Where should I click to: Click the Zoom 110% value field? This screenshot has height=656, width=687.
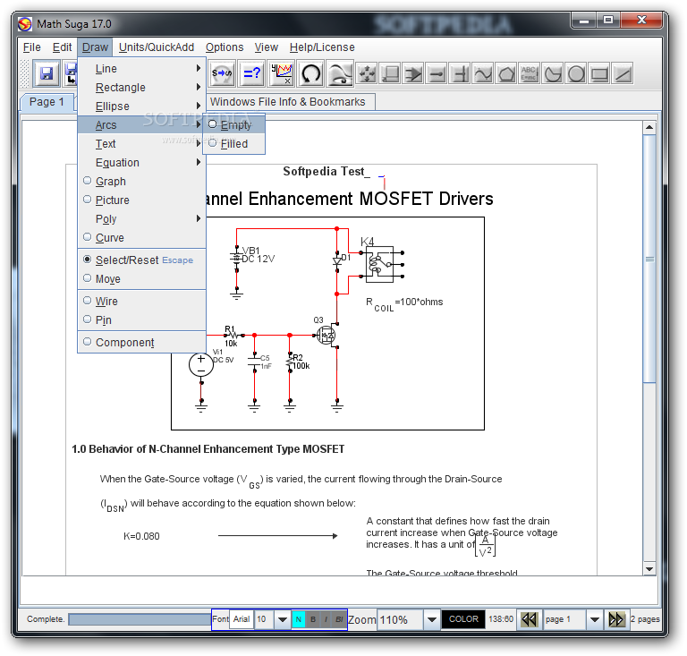[400, 619]
